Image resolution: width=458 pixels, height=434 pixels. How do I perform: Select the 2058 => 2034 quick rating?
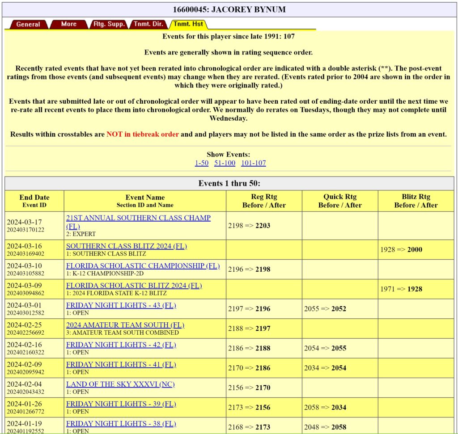tap(325, 408)
